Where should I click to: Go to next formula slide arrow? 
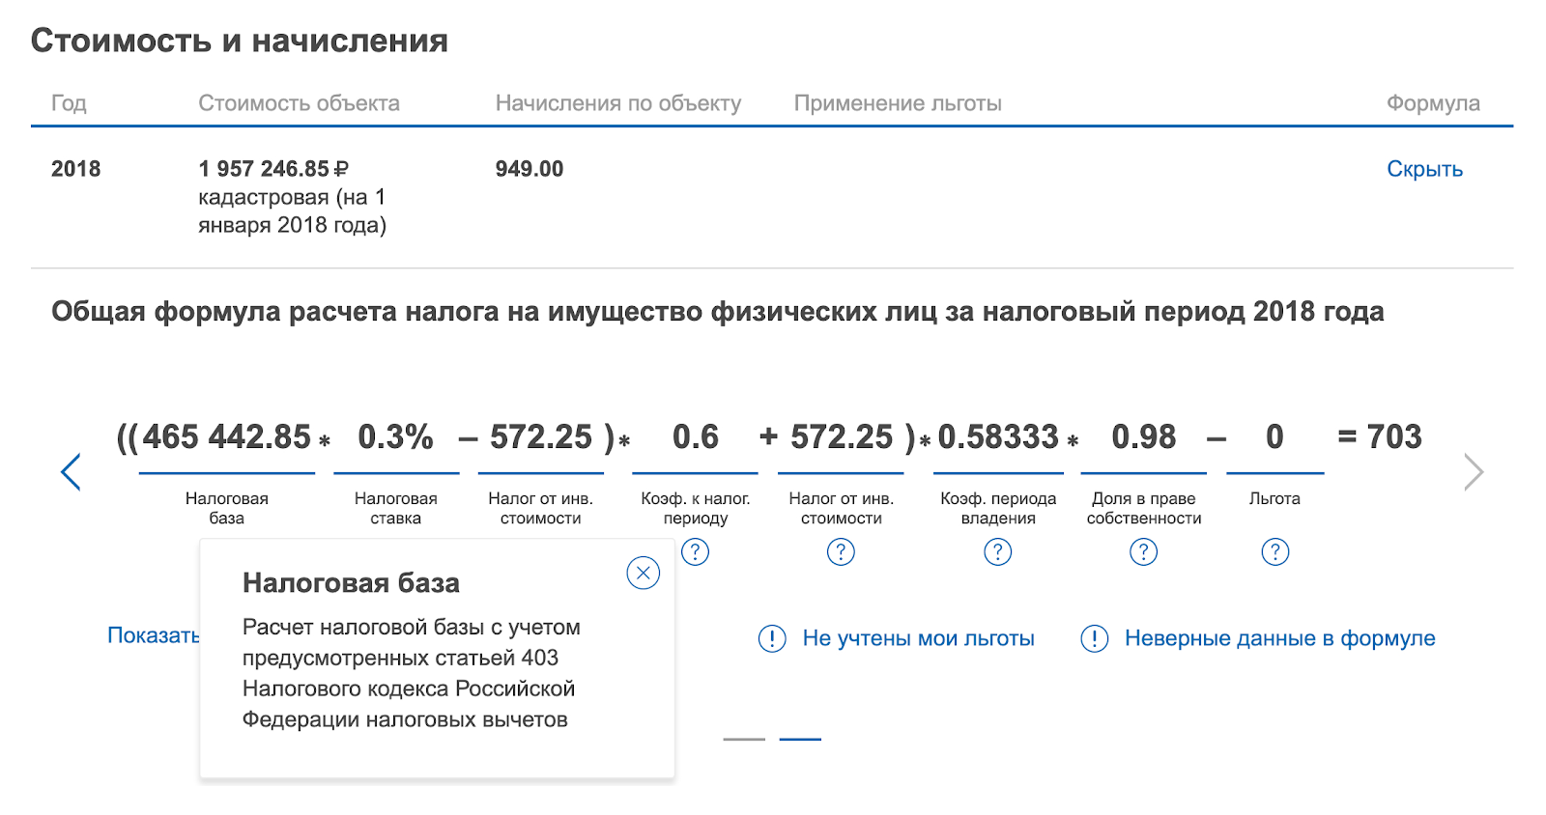point(1474,472)
